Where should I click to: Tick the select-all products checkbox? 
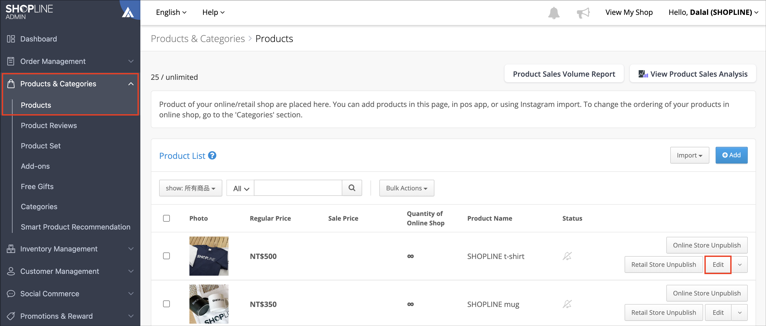[x=166, y=219]
